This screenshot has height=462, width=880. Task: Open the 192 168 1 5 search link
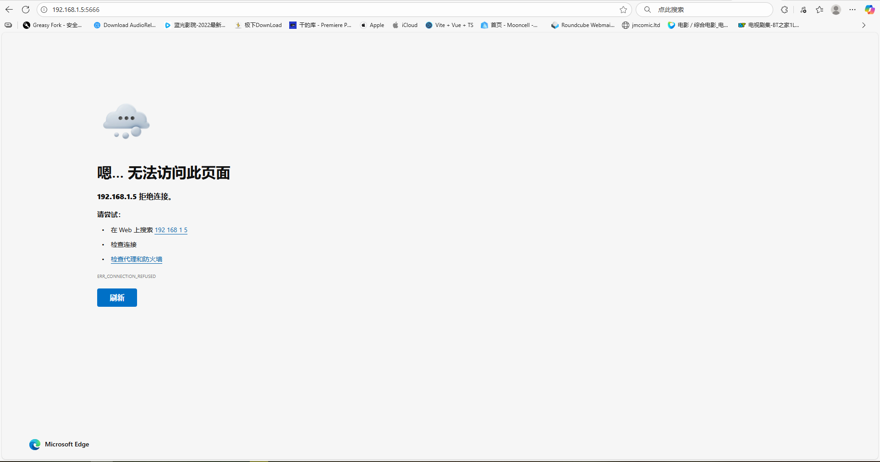tap(171, 230)
